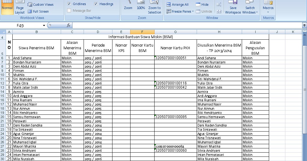Screen dimensions: 307x161
Task: Click 'Malik Jabar Sidik' in column H
Action: pos(219,87)
